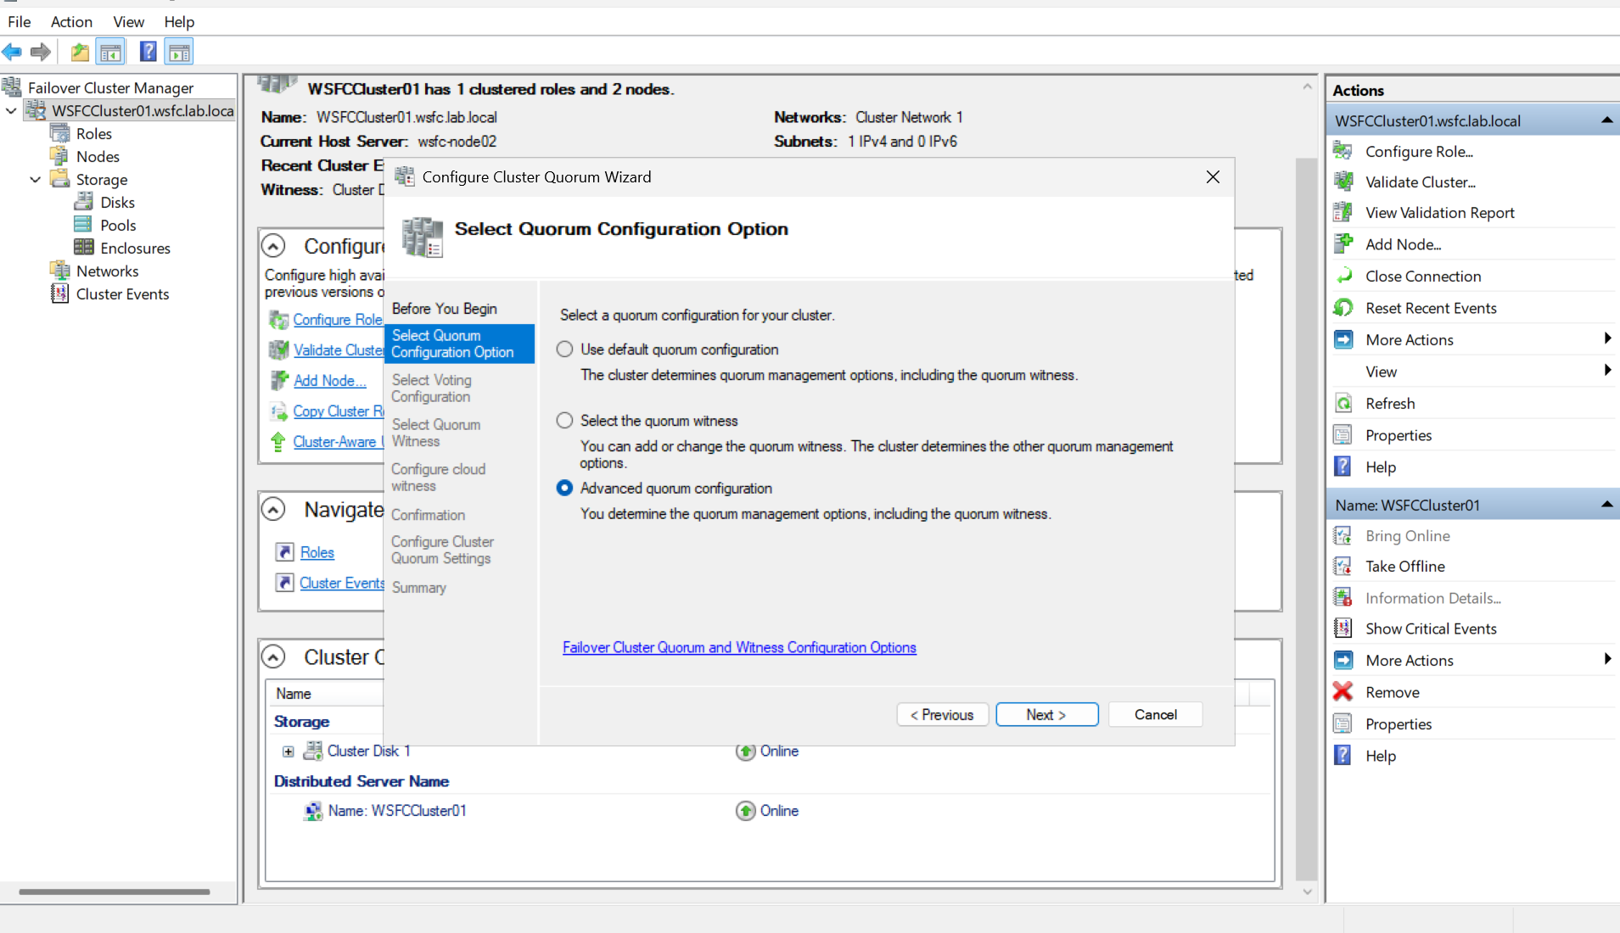This screenshot has width=1620, height=933.
Task: Toggle the console tree pane toolbar icon
Action: (110, 53)
